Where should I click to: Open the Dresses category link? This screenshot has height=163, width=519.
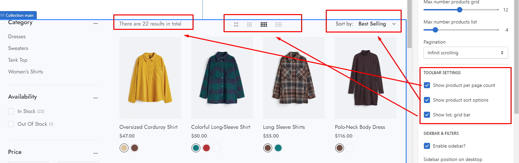(x=17, y=37)
